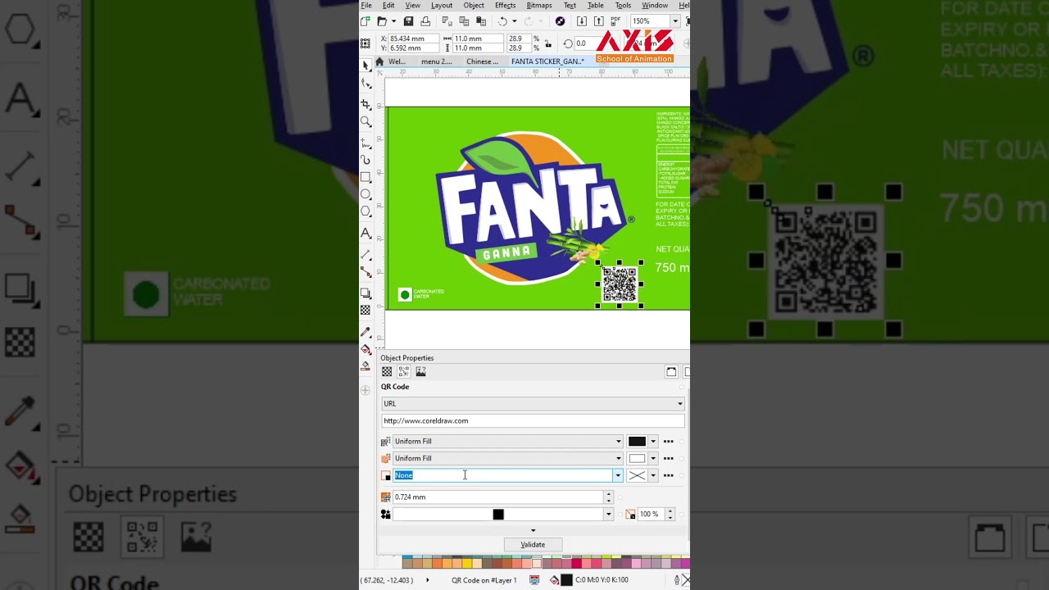Screen dimensions: 1049x590
Task: Open pixel fill more options ellipsis
Action: pyautogui.click(x=669, y=441)
